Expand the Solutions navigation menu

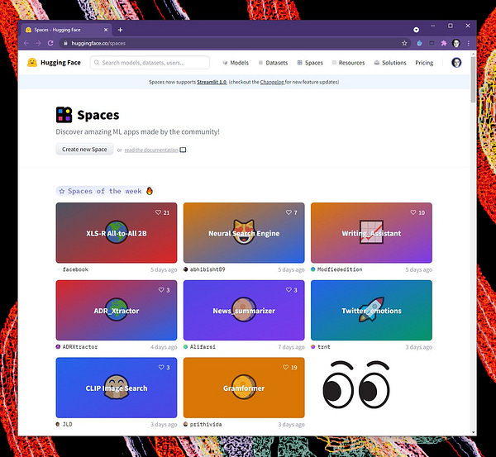tap(390, 63)
